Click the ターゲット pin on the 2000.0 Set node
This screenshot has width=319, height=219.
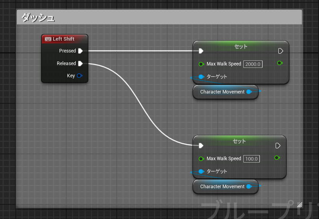pyautogui.click(x=201, y=77)
